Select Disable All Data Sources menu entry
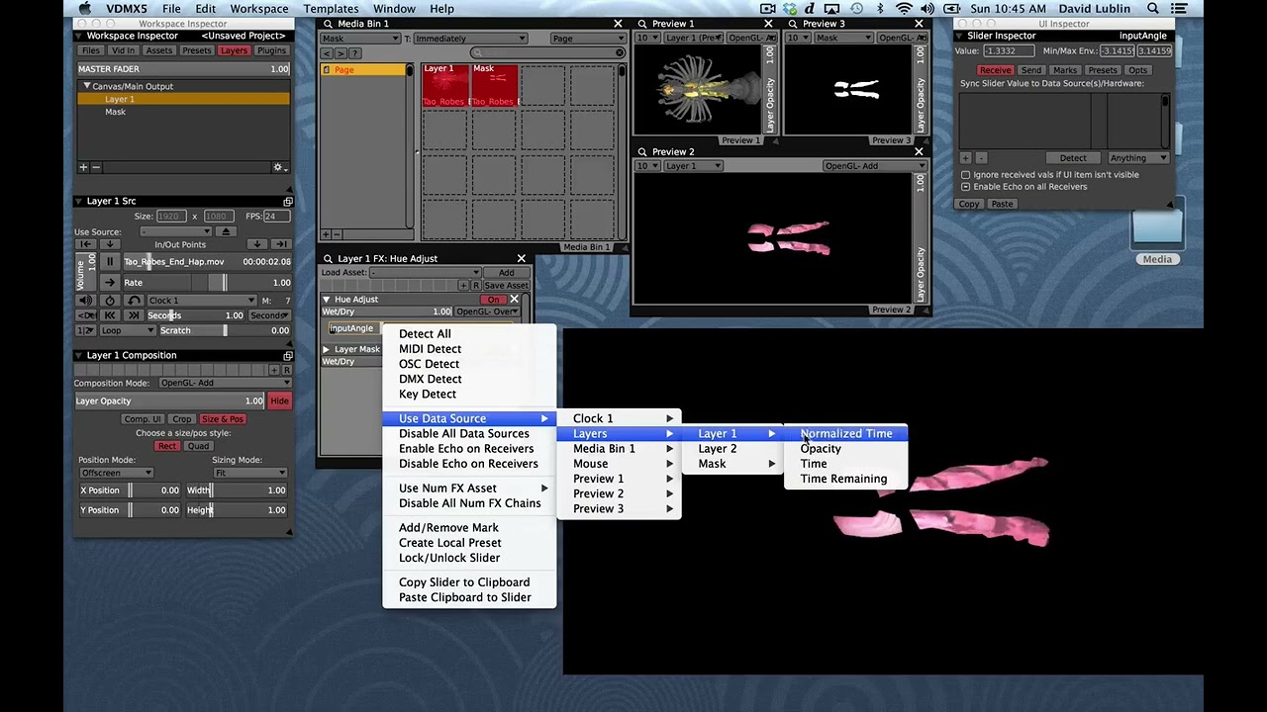Viewport: 1267px width, 712px height. pyautogui.click(x=464, y=433)
